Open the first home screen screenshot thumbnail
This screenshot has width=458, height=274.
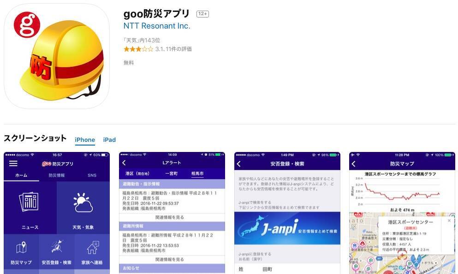pos(57,213)
